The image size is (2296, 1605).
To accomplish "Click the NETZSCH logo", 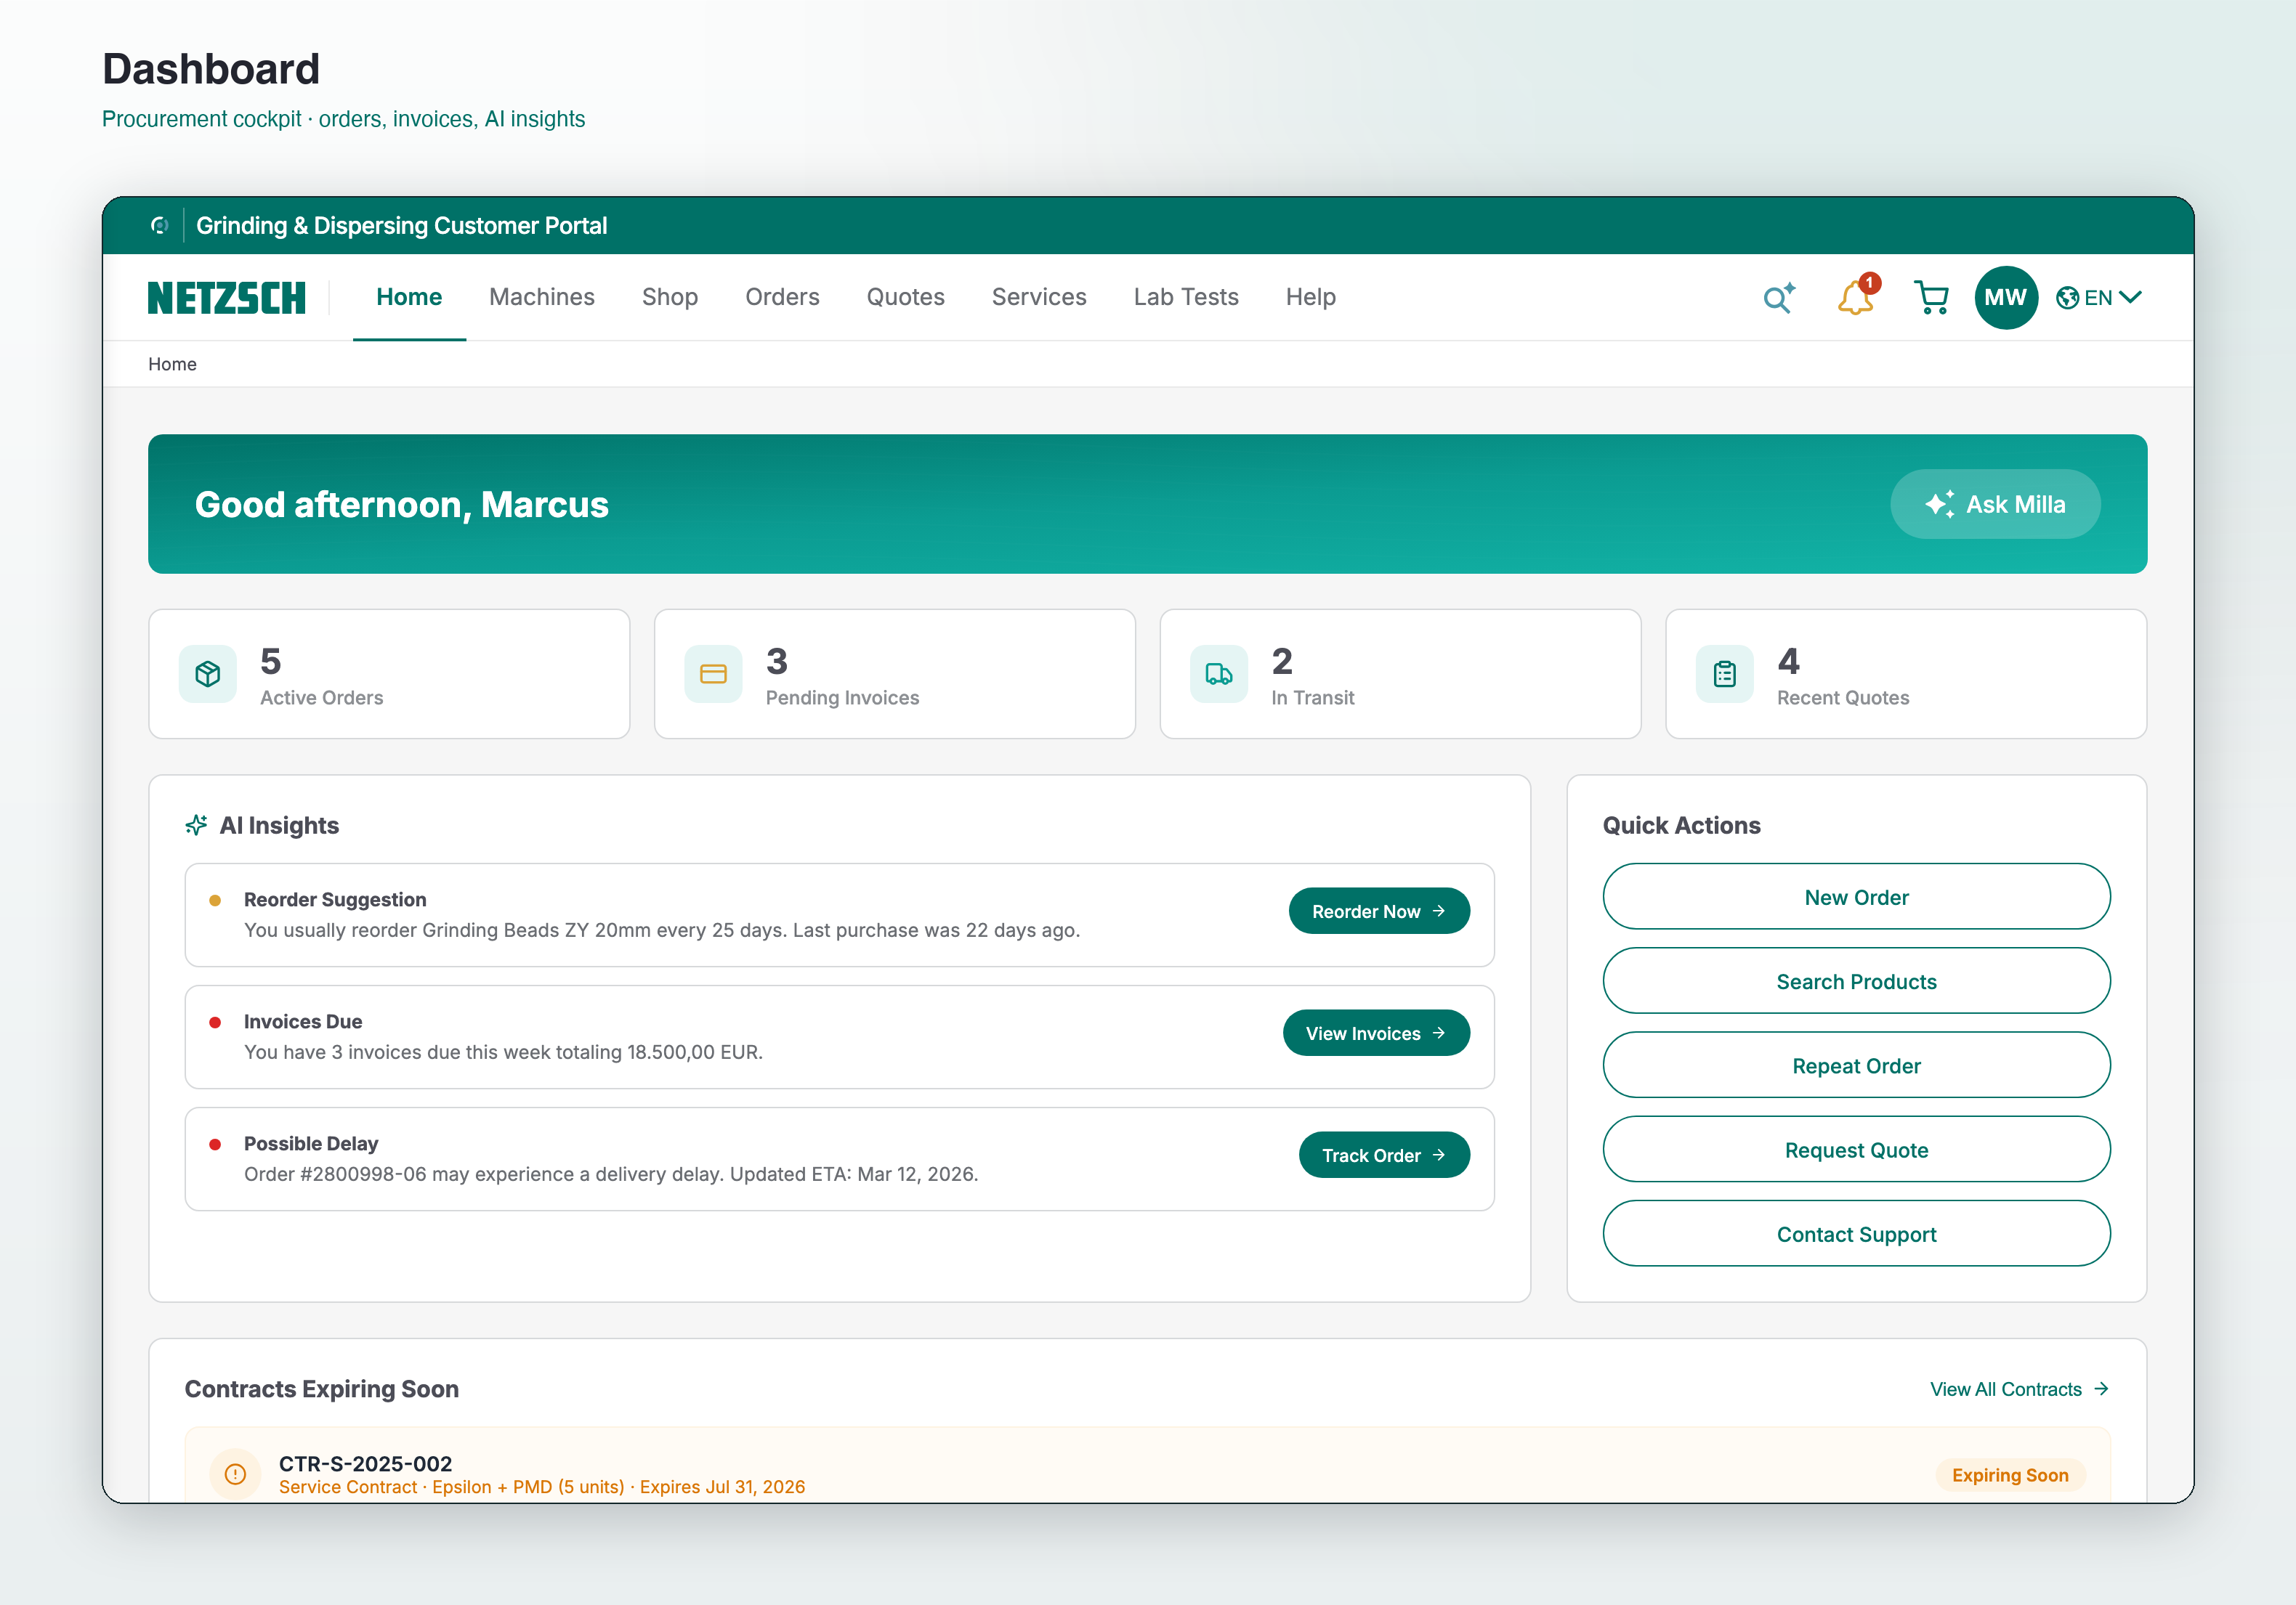I will tap(227, 298).
